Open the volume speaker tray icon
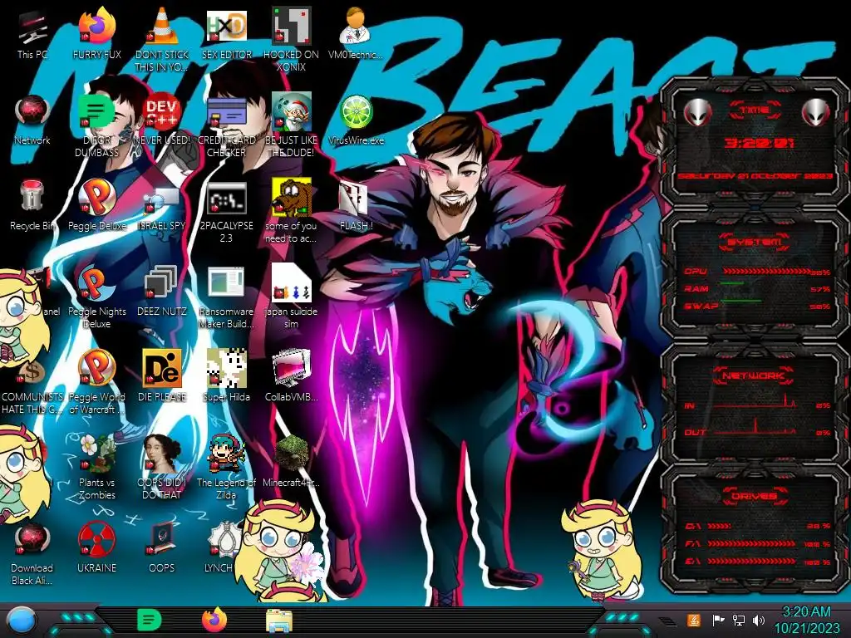 point(759,620)
